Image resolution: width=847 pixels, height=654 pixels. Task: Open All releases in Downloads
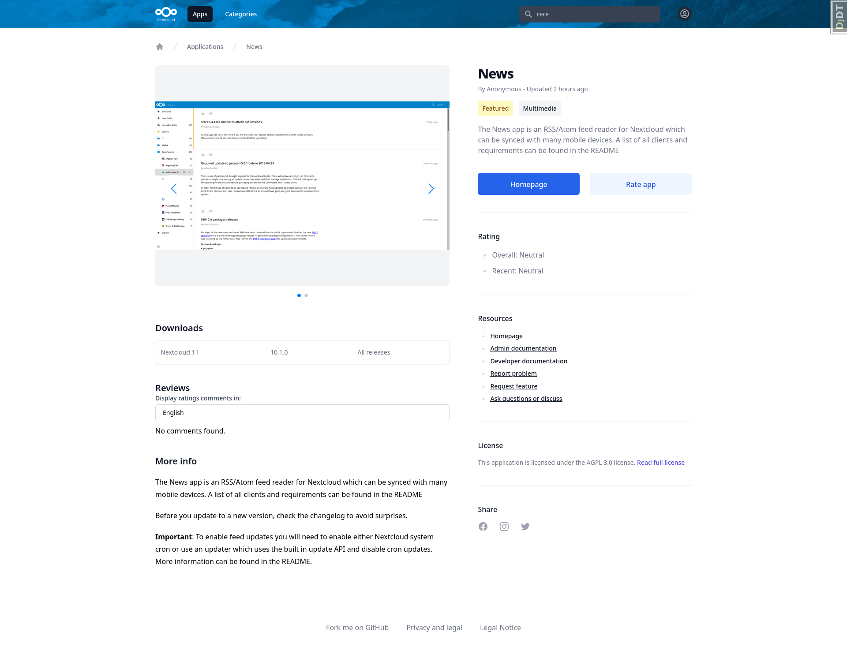[x=374, y=352]
